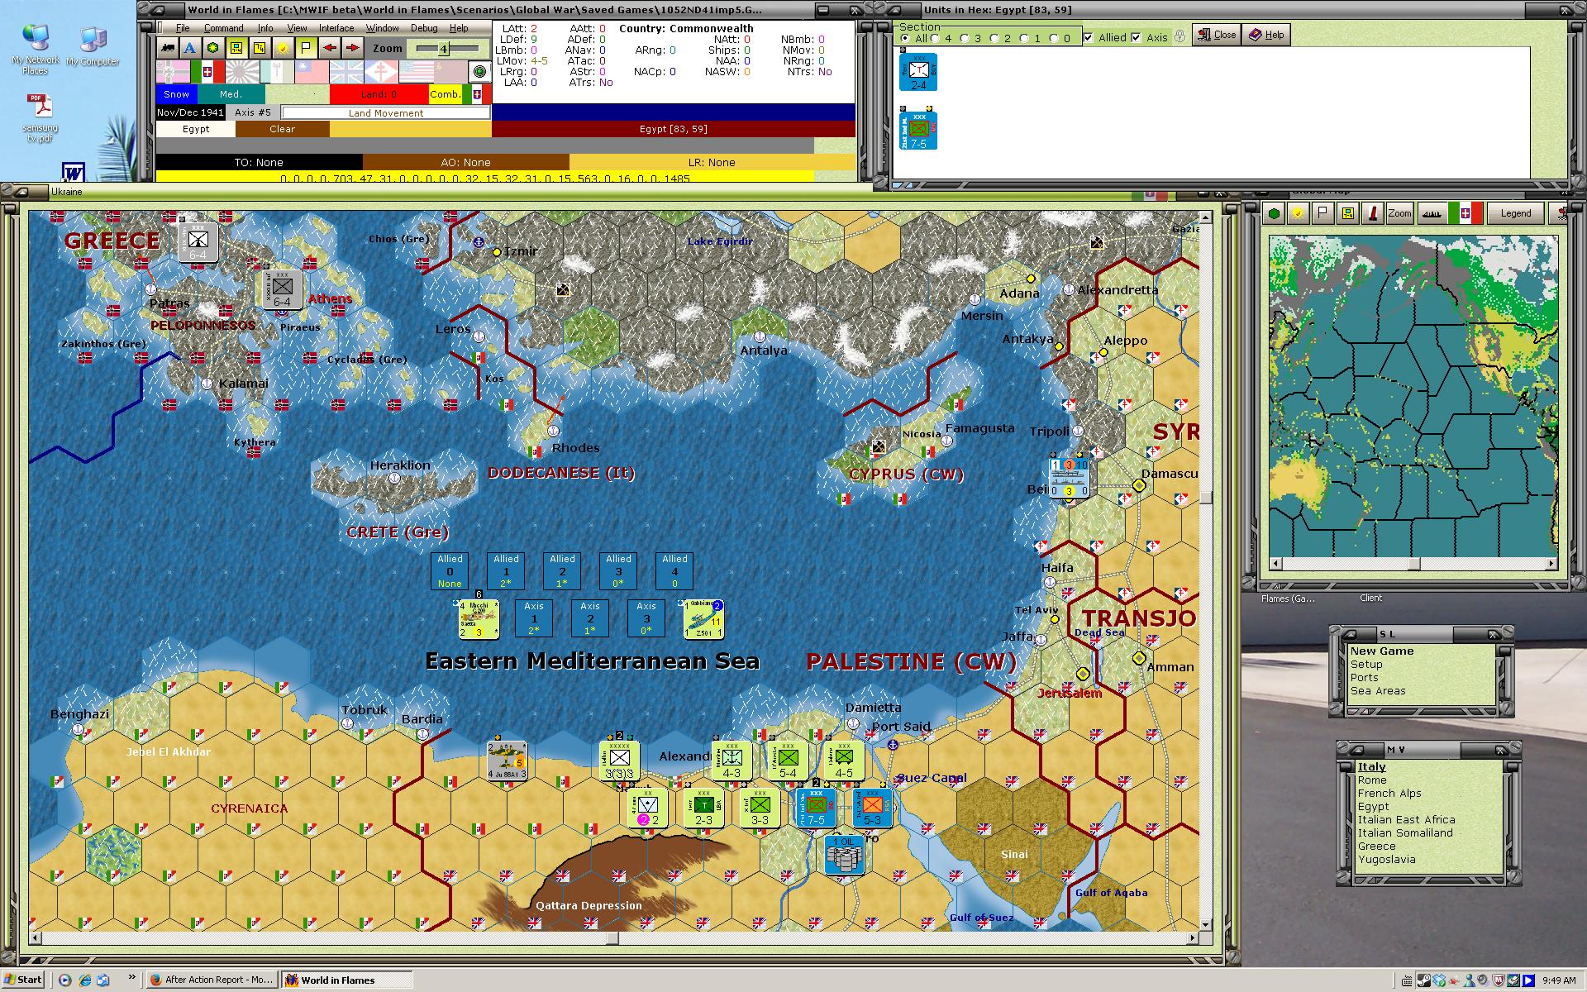
Task: Select the Free French cross flag
Action: click(381, 72)
